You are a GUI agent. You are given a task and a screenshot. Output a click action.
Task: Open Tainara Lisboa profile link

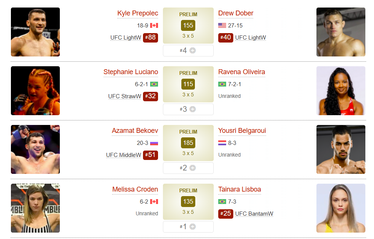(239, 189)
